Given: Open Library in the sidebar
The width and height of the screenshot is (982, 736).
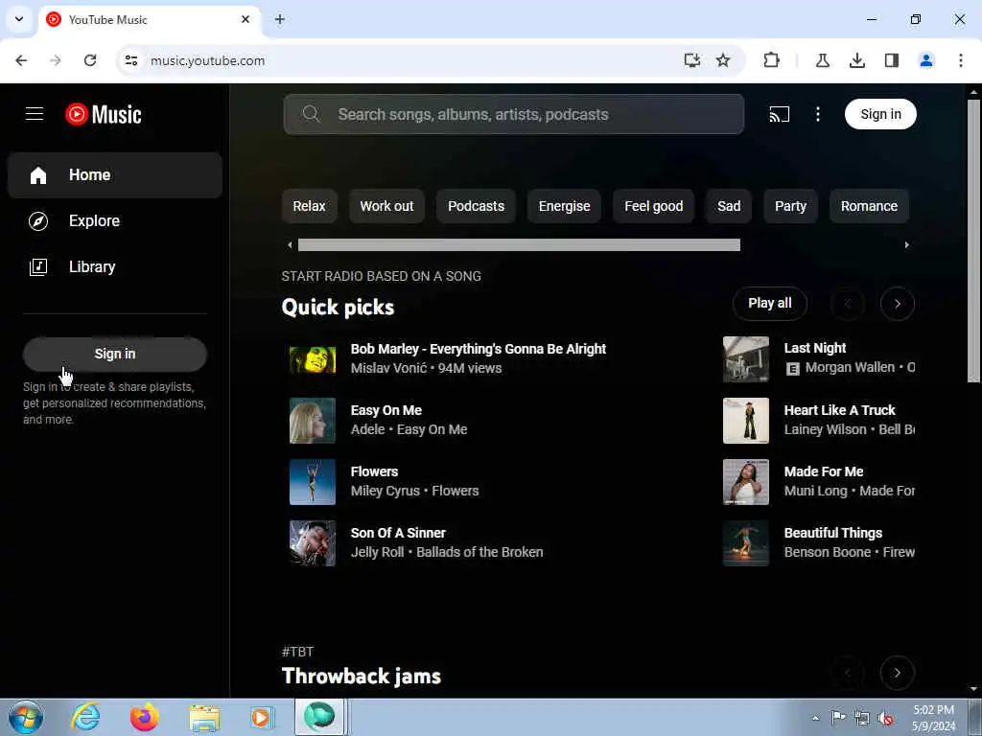Looking at the screenshot, I should click(x=115, y=266).
